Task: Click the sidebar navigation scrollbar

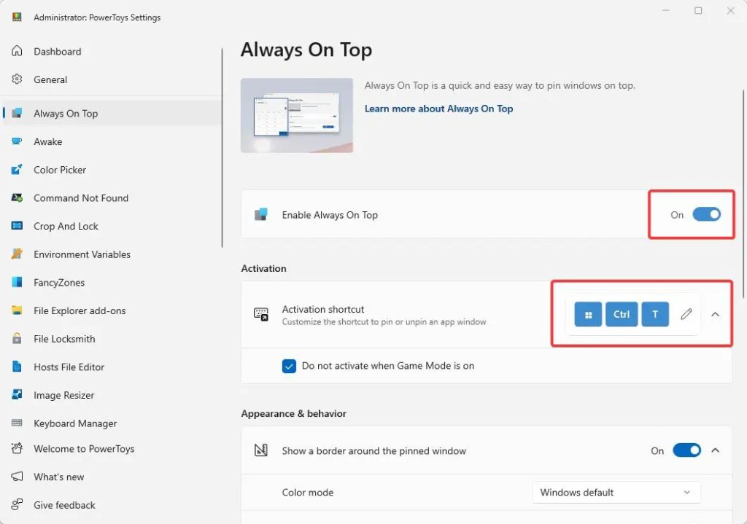Action: tap(222, 147)
